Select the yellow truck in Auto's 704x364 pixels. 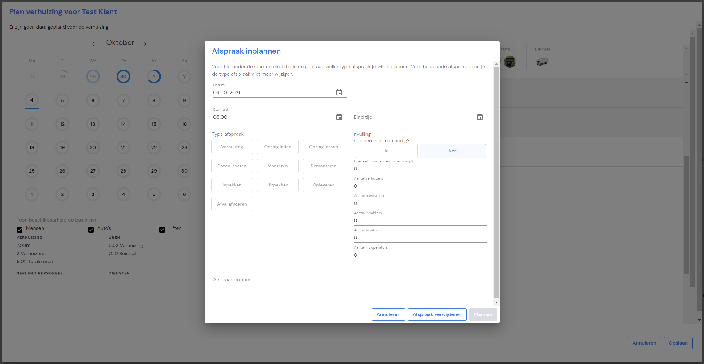pyautogui.click(x=510, y=62)
